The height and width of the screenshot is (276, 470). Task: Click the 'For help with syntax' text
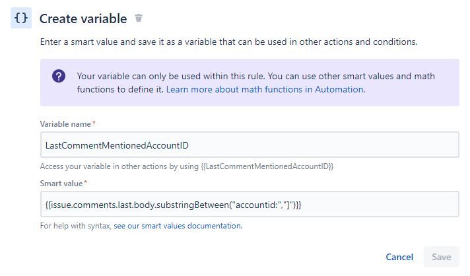(x=75, y=226)
